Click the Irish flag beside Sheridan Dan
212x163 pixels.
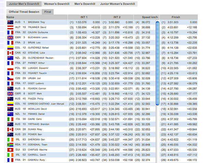tap(10, 139)
